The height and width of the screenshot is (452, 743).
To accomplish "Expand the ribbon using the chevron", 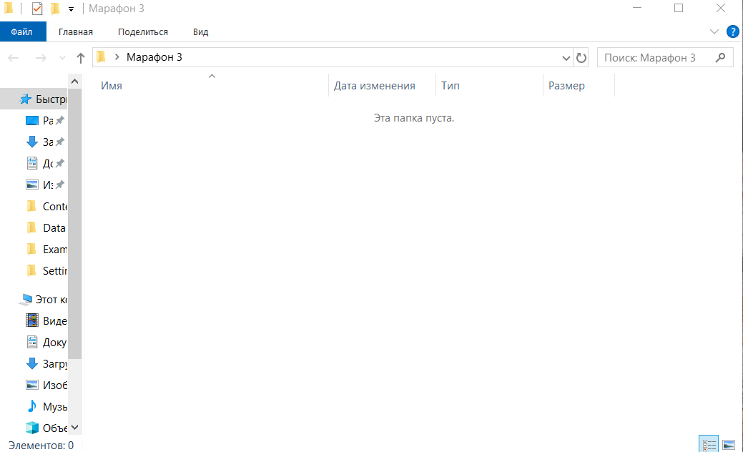I will pyautogui.click(x=714, y=31).
